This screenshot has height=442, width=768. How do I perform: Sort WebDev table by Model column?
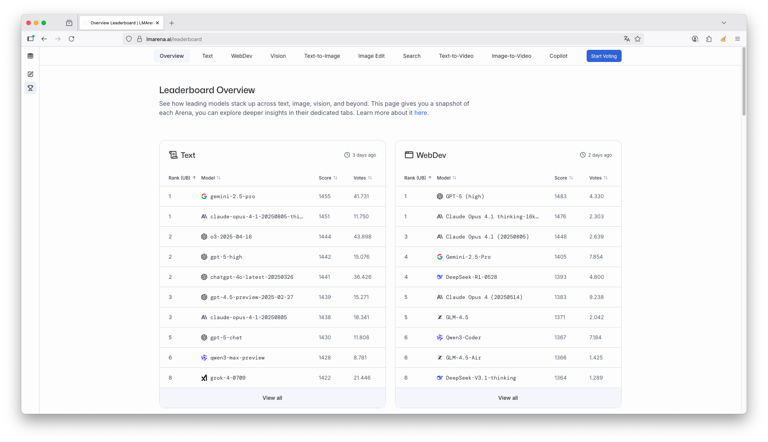coord(446,178)
